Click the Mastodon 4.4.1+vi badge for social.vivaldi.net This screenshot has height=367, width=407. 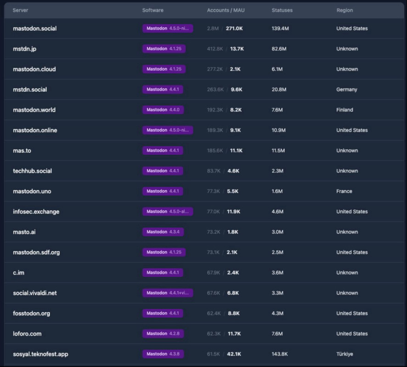point(168,293)
